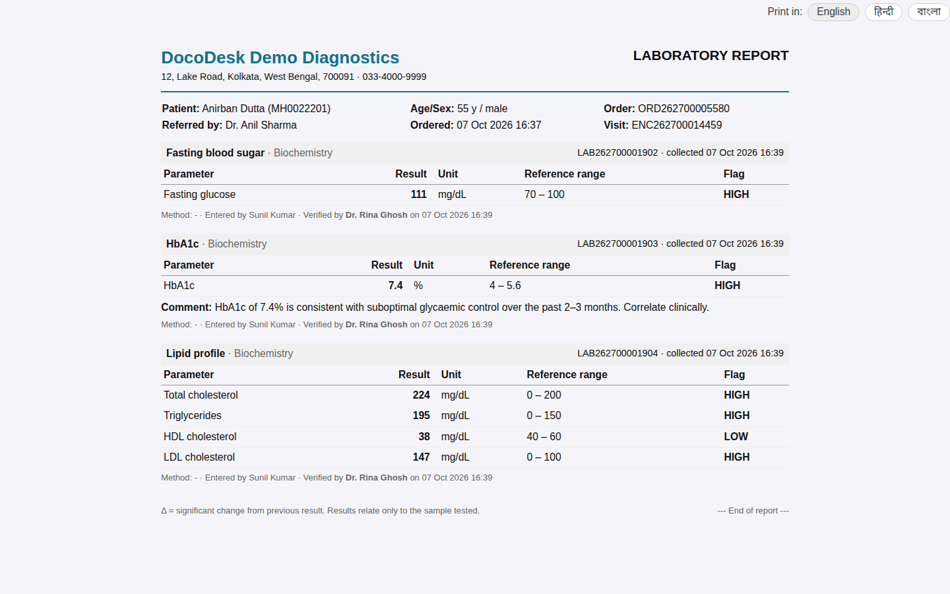Click the 4 – 5.6 reference range
Image resolution: width=950 pixels, height=594 pixels.
(505, 285)
